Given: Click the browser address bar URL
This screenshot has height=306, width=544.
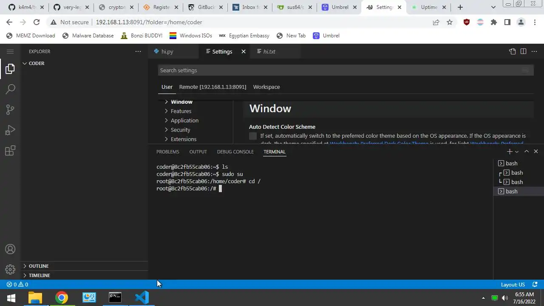Looking at the screenshot, I should point(149,22).
